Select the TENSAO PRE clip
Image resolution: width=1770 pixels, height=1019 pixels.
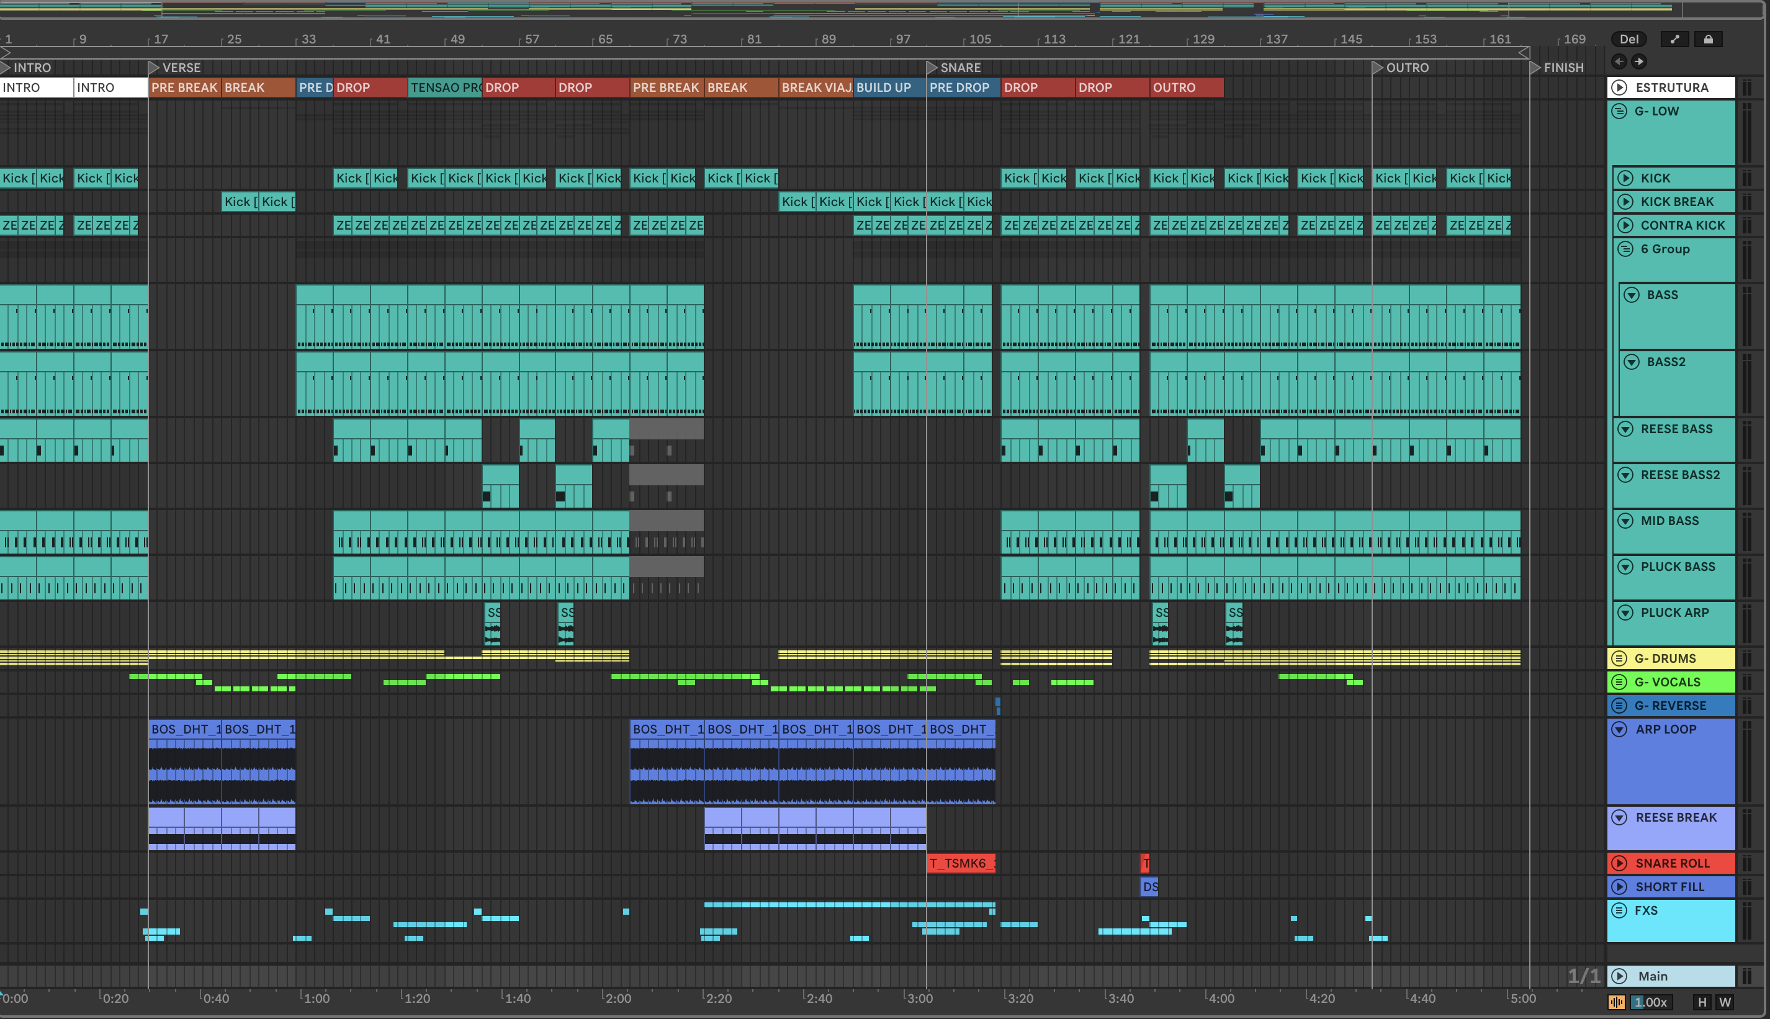[444, 88]
